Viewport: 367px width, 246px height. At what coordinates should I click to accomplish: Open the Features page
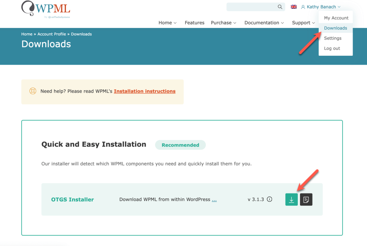(x=195, y=23)
